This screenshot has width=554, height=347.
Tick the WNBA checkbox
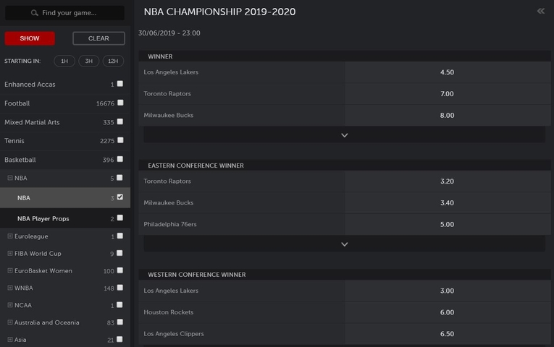point(120,288)
